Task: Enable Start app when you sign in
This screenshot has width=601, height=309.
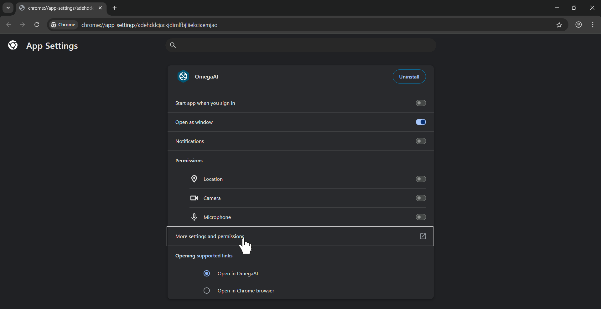Action: (421, 103)
